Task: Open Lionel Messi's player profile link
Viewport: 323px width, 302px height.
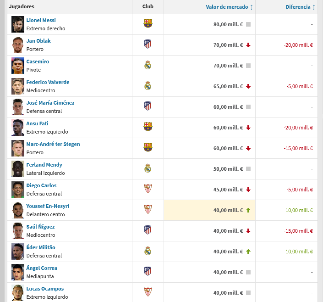Action: tap(41, 20)
